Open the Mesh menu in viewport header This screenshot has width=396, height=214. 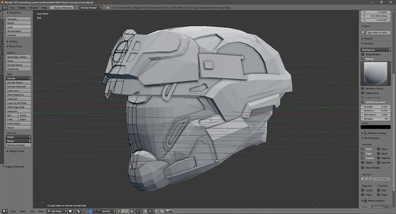(x=41, y=211)
